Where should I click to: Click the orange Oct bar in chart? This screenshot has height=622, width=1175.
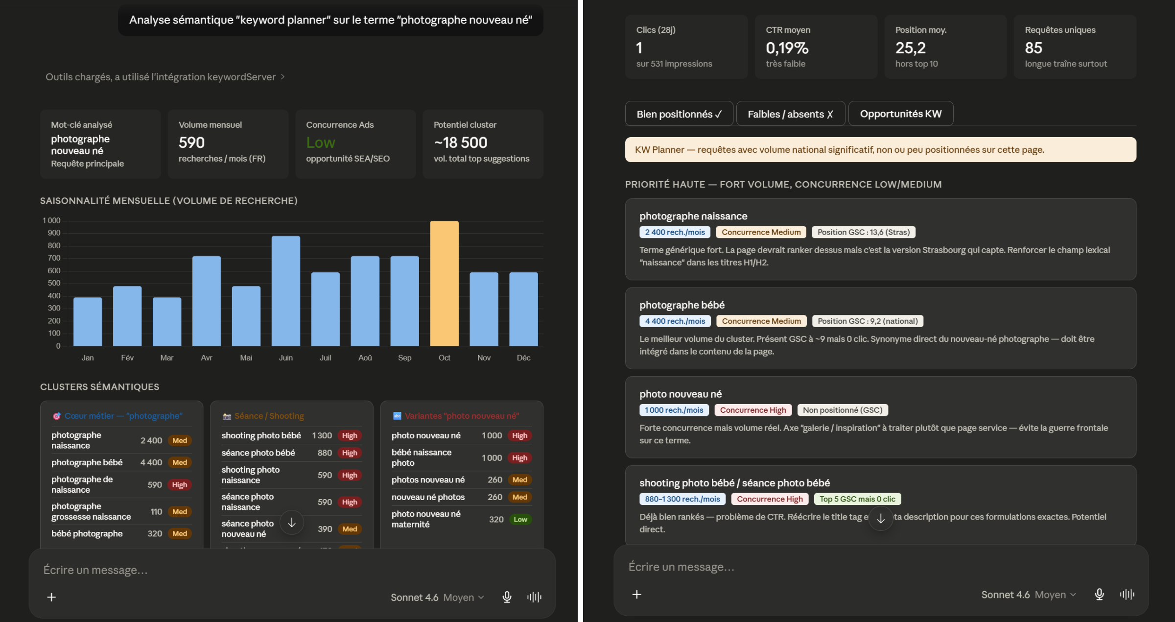coord(444,284)
